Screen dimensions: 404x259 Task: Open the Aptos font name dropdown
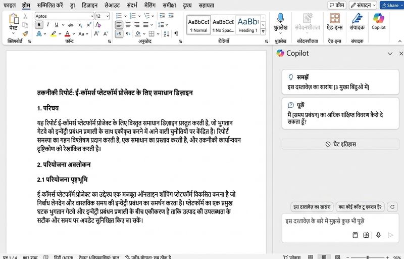click(x=92, y=16)
